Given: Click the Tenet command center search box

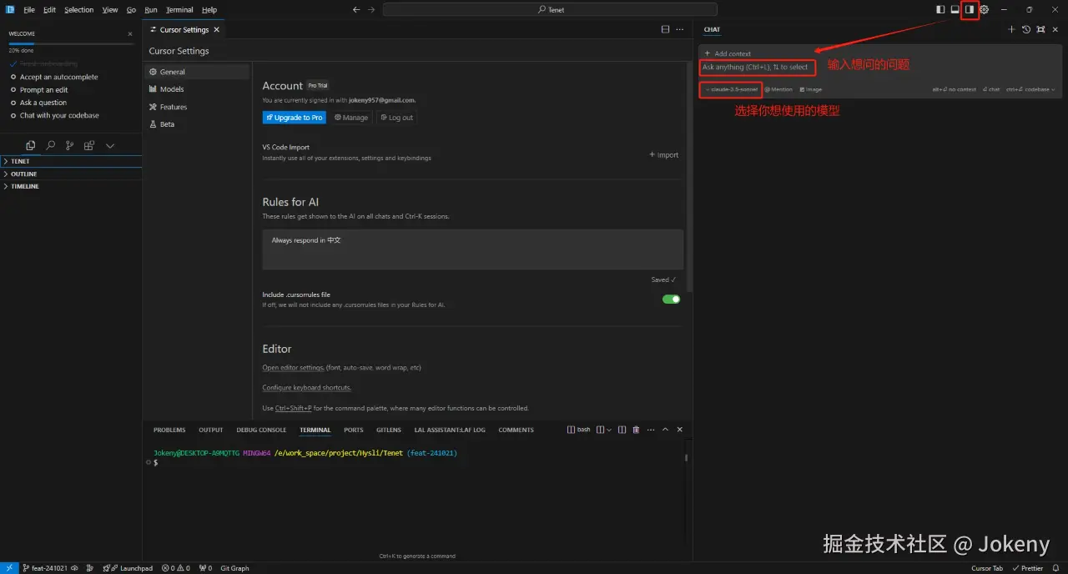Looking at the screenshot, I should click(550, 9).
